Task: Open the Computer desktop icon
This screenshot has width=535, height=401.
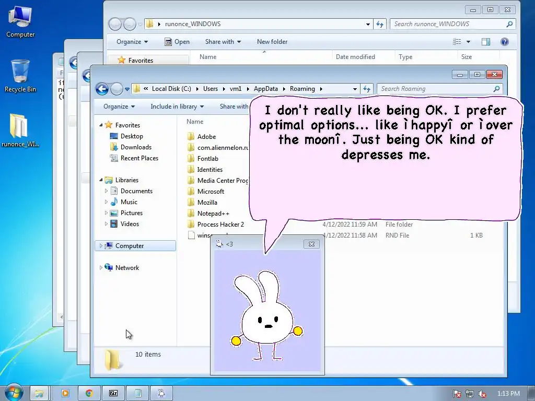Action: (x=20, y=22)
